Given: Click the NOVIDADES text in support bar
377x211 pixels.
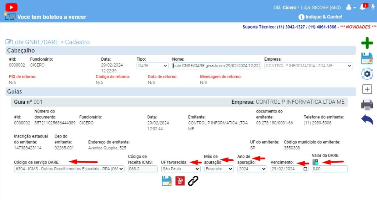Looking at the screenshot, I should click(x=358, y=27).
